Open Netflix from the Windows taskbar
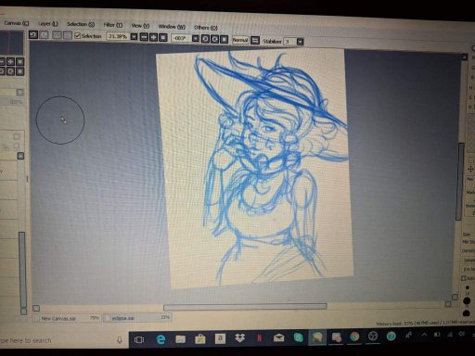The height and width of the screenshot is (356, 475). [259, 337]
